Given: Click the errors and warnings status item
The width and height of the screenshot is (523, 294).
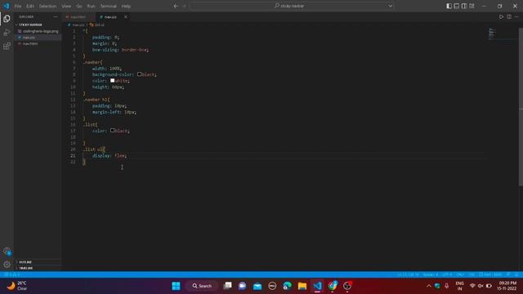Looking at the screenshot, I should click(12, 274).
